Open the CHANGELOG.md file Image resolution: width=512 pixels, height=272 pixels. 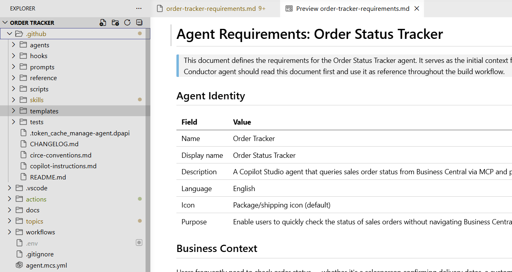point(54,144)
